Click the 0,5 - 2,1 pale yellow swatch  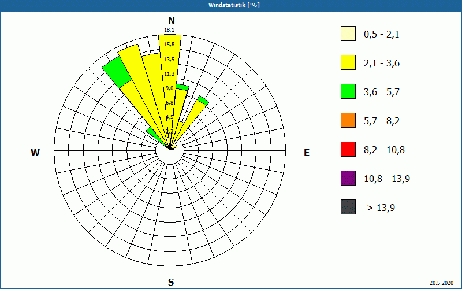pyautogui.click(x=348, y=34)
